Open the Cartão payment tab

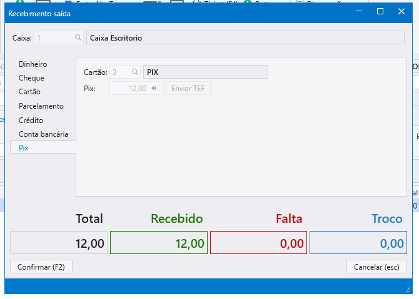30,92
